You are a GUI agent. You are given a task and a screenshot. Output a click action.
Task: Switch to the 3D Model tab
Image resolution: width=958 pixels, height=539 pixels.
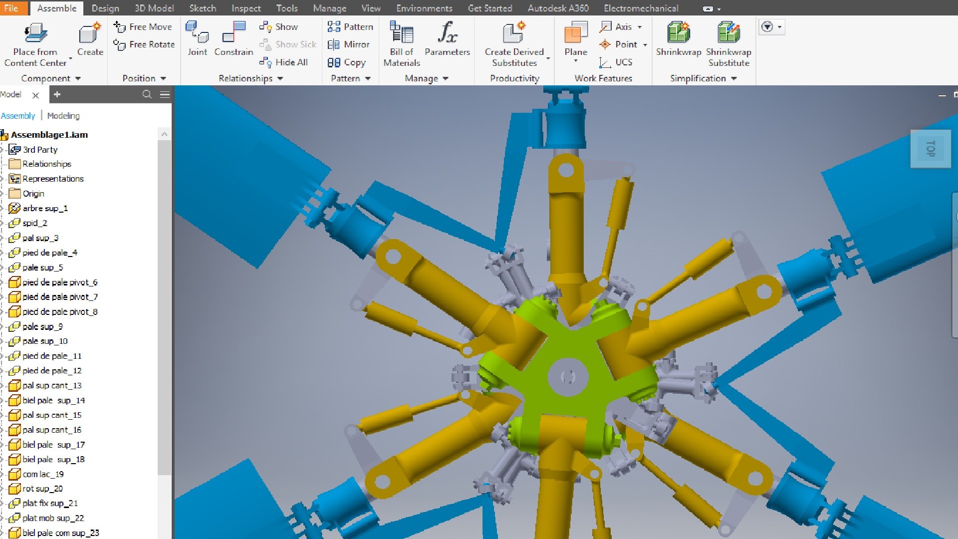point(154,8)
